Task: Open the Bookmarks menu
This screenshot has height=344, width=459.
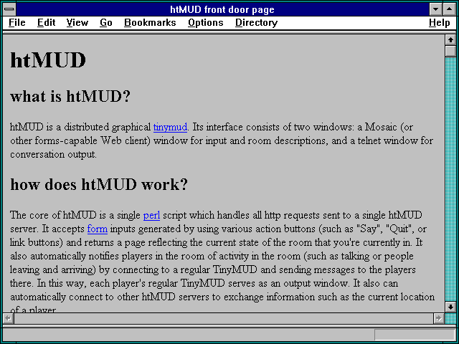Action: click(x=150, y=22)
